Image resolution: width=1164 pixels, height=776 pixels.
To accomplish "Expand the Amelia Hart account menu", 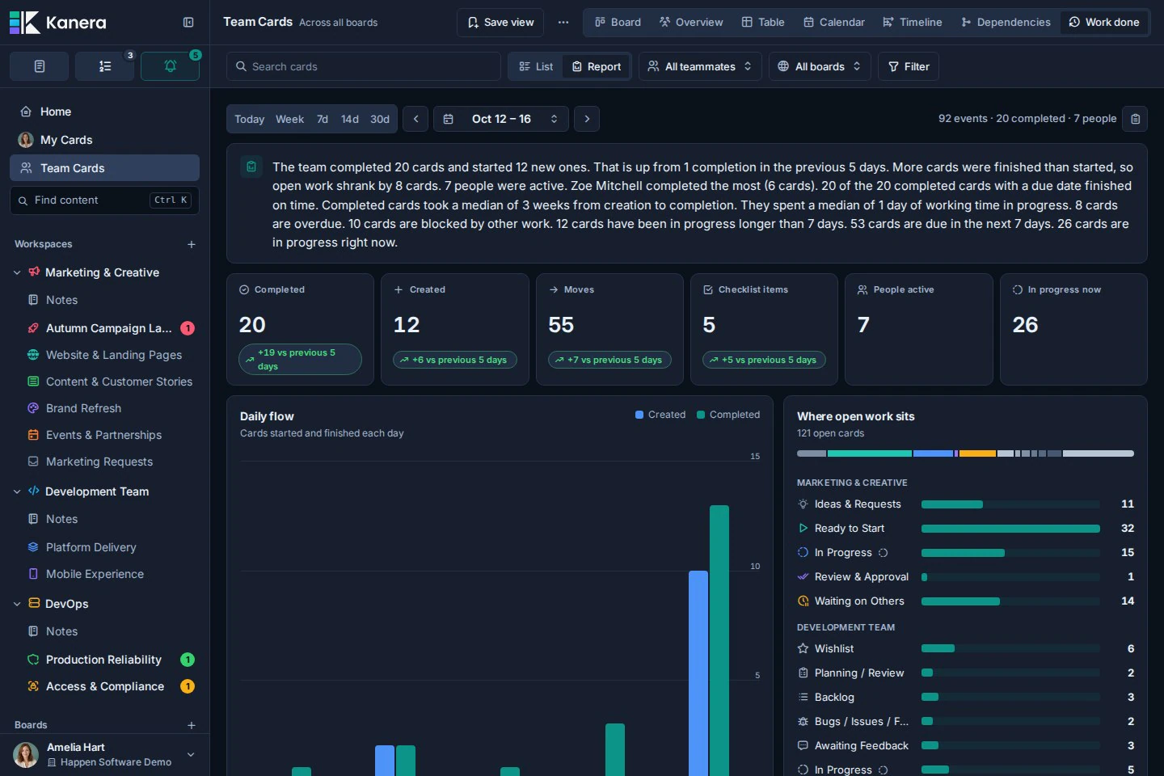I will pyautogui.click(x=191, y=754).
